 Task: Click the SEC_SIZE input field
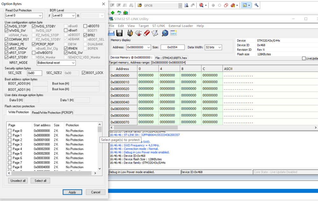coord(34,73)
